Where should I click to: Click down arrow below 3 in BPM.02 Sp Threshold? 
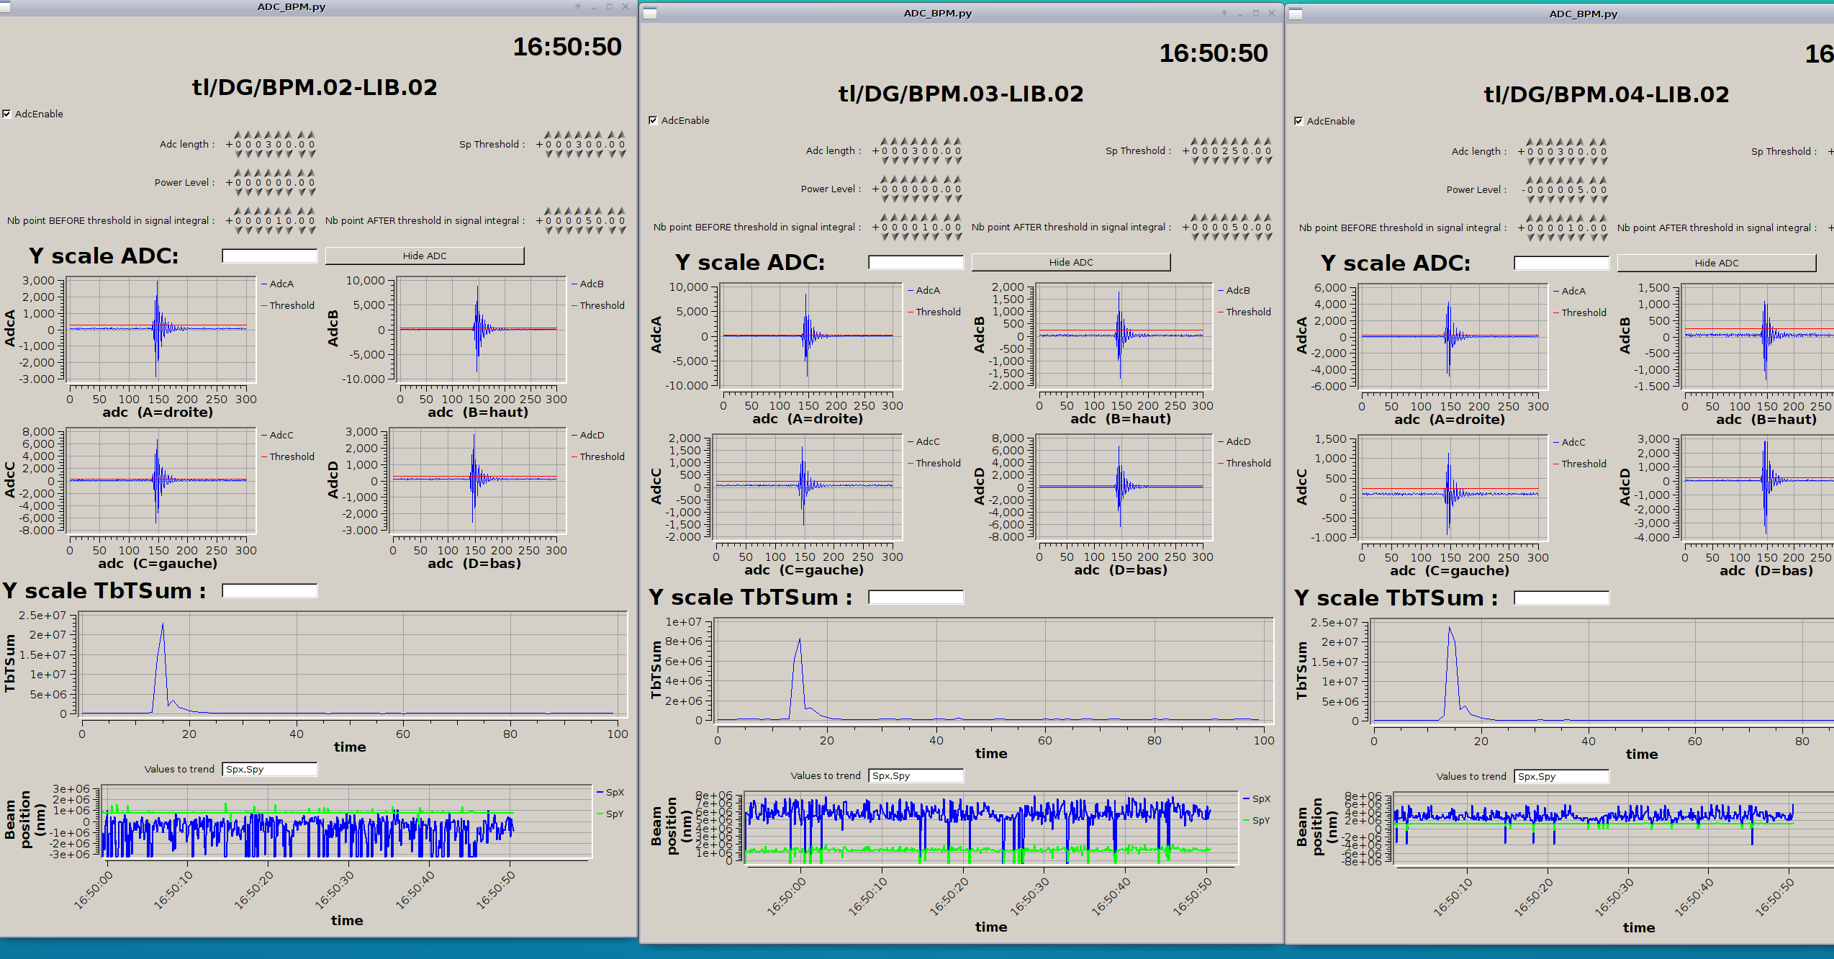tap(578, 154)
